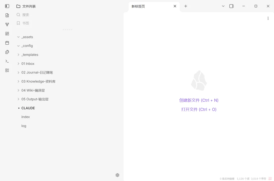Open settings via the gear icon
The image size is (274, 181).
(x=117, y=175)
